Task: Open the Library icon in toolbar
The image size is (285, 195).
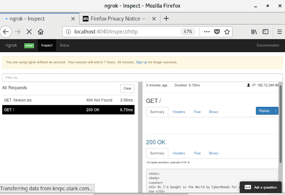Action: point(254,32)
